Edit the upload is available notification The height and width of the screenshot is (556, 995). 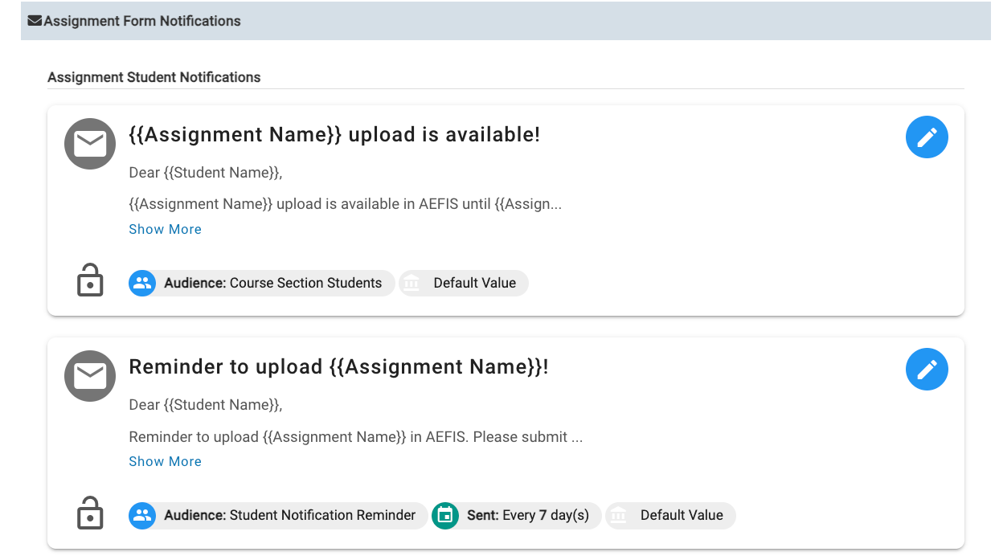[927, 137]
